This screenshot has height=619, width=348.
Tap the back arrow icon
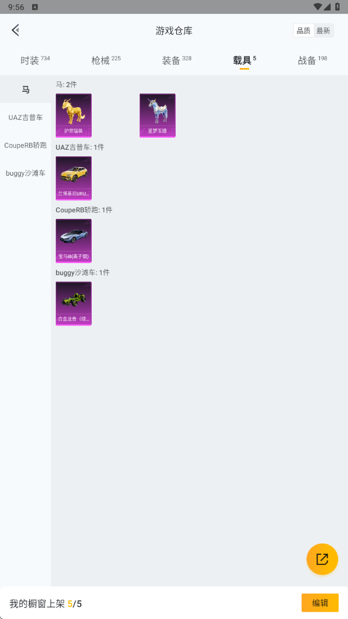pos(15,30)
